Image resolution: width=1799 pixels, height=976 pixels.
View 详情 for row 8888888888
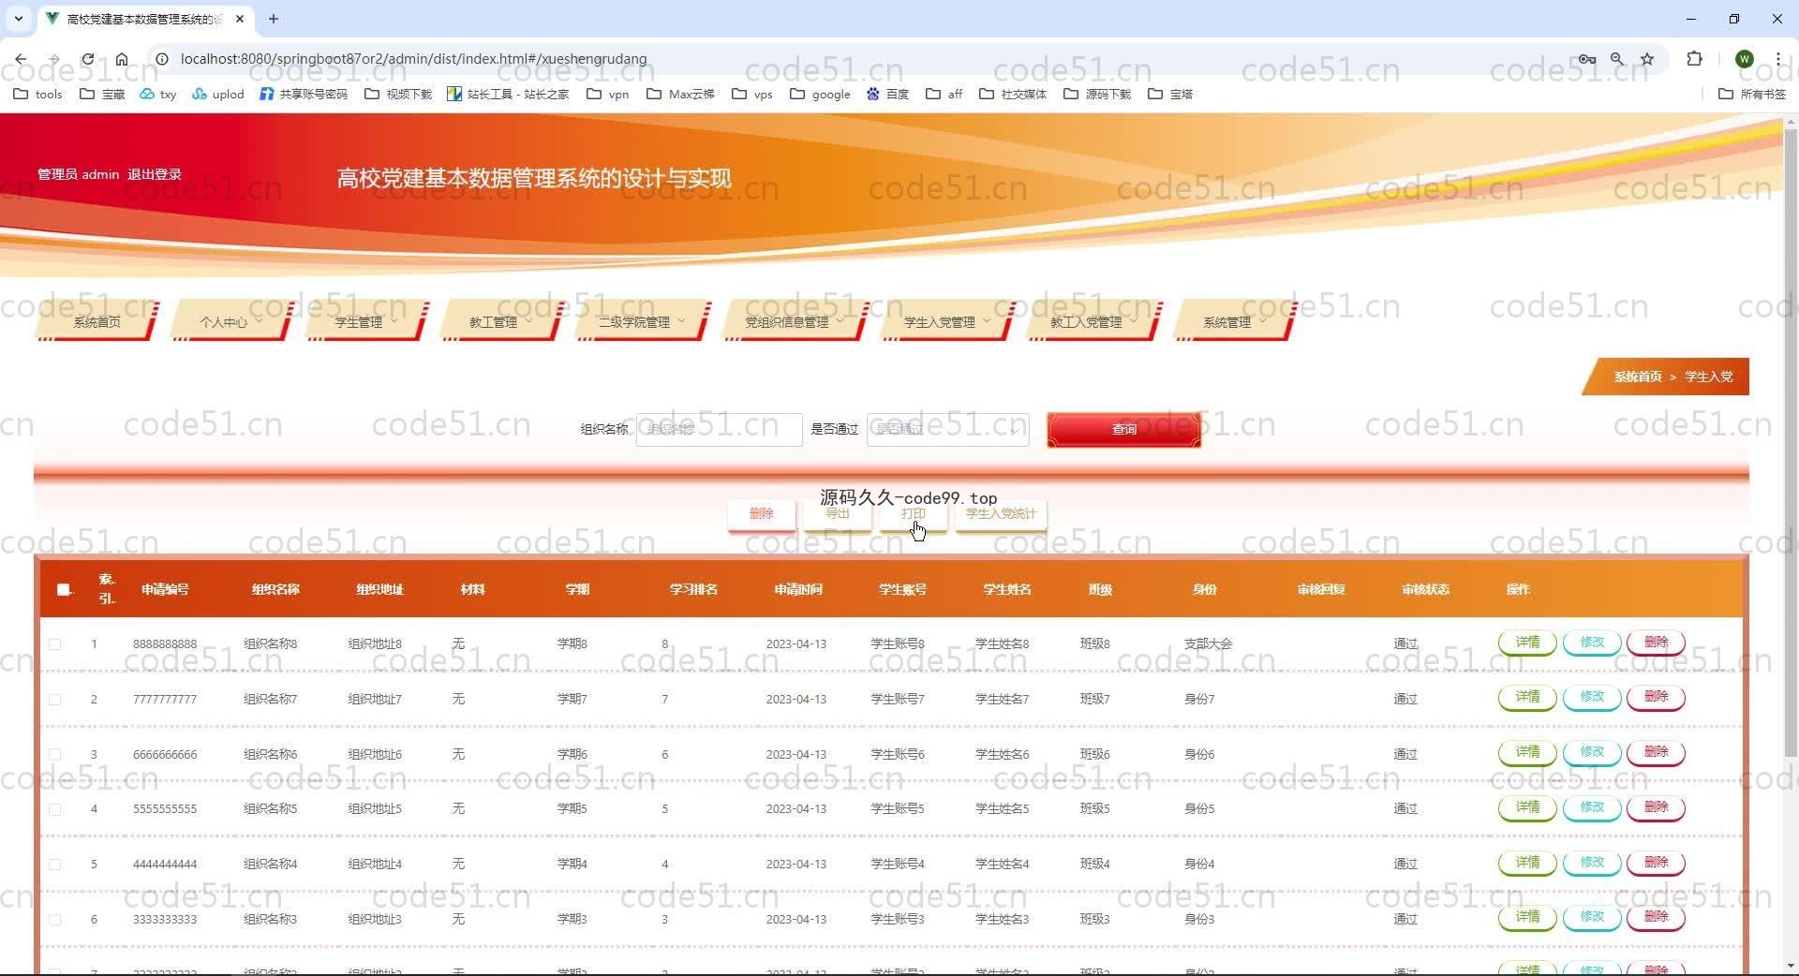1527,643
